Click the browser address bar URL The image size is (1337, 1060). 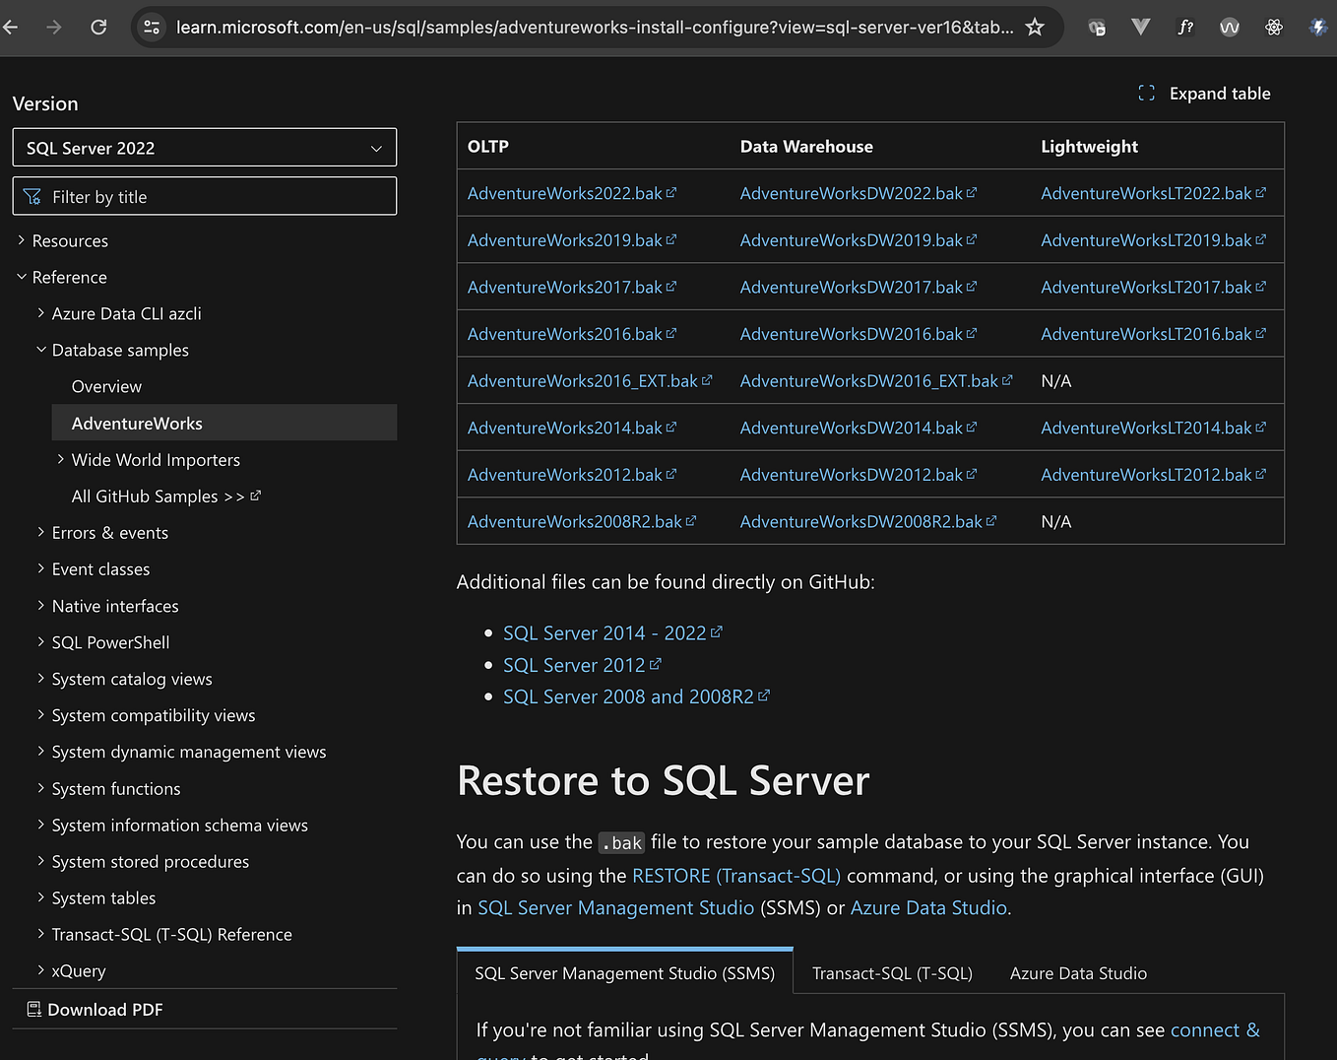[595, 28]
